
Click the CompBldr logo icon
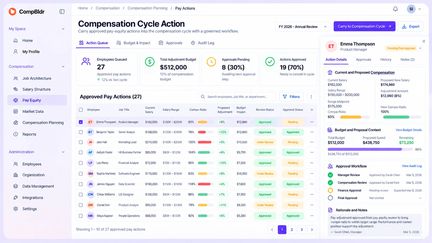tap(12, 11)
